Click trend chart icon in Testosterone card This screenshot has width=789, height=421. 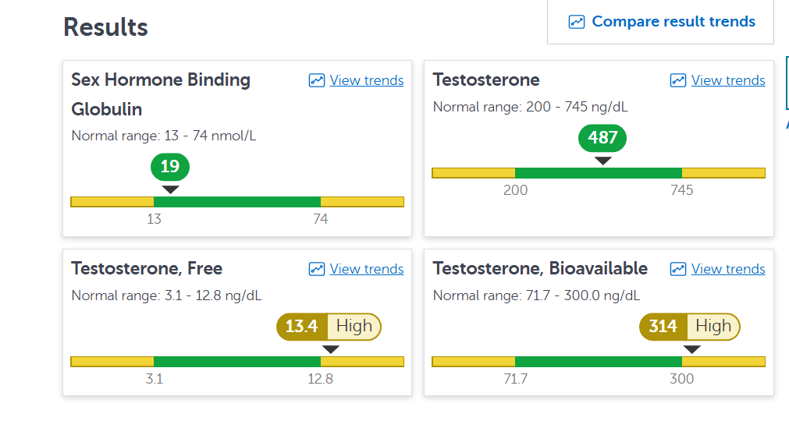[678, 80]
